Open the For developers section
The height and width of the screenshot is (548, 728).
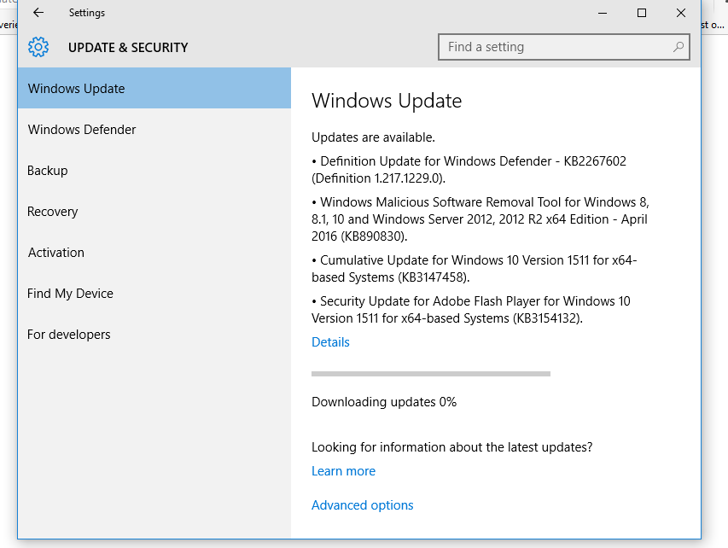[x=154, y=335]
